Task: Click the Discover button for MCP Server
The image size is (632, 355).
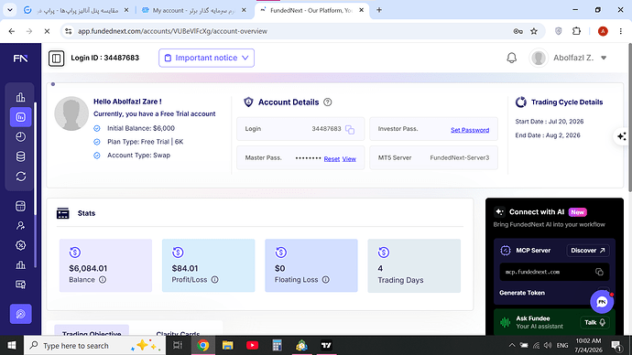Action: coord(588,251)
